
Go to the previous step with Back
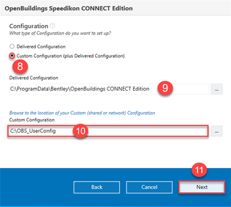coord(97,187)
